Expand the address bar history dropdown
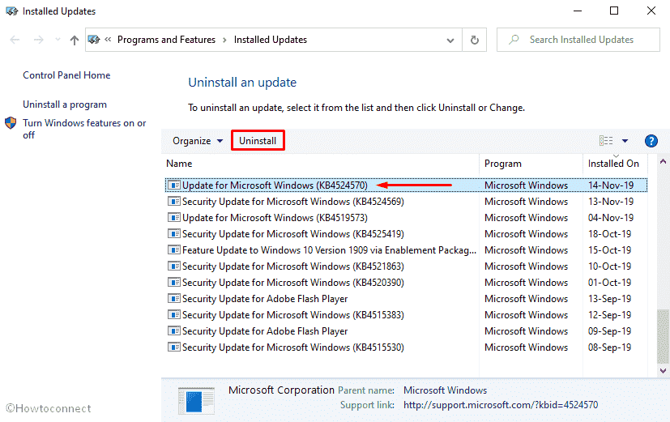This screenshot has height=422, width=670. point(450,40)
